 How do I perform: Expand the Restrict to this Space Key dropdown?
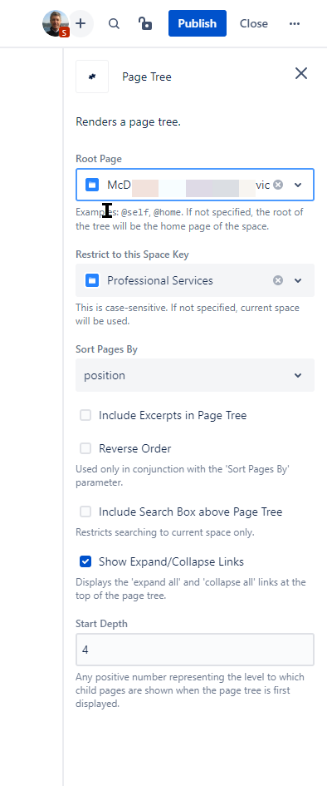click(298, 280)
